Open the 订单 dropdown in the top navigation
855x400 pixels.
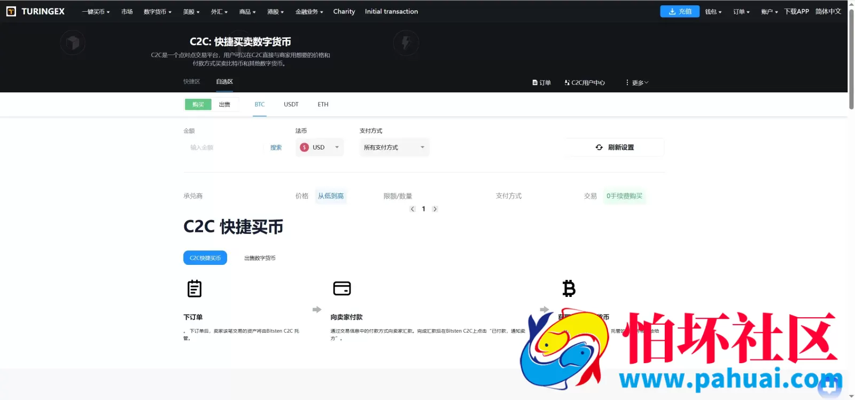click(742, 12)
